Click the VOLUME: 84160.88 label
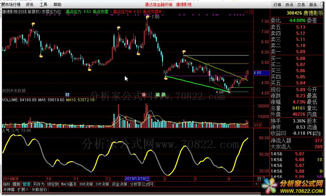The height and width of the screenshot is (196, 326). [19, 100]
